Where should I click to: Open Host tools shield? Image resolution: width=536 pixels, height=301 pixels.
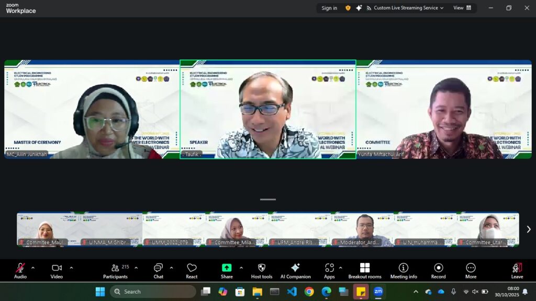click(x=262, y=270)
